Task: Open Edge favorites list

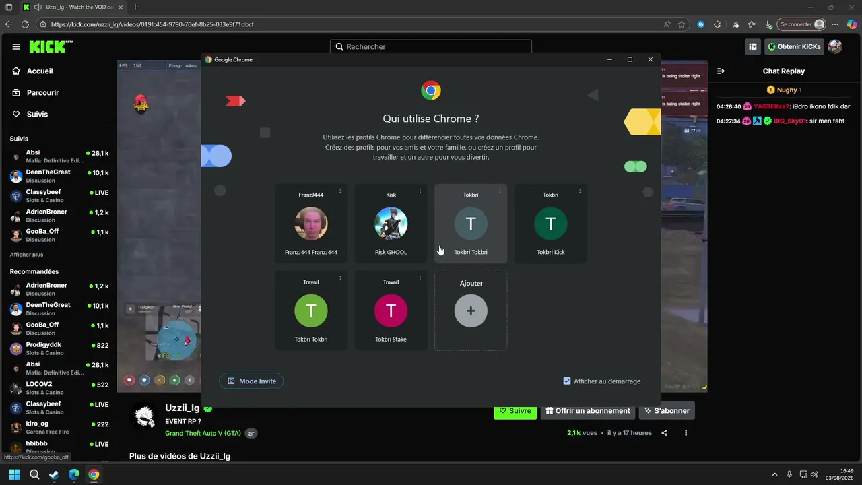Action: (752, 24)
